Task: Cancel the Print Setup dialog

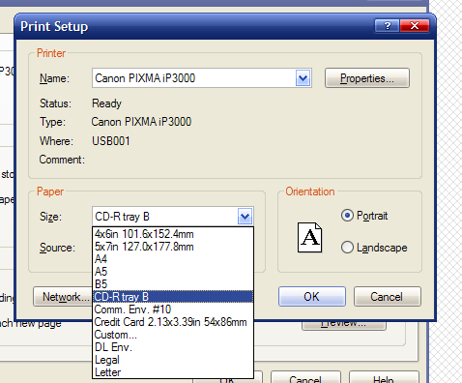Action: (x=387, y=297)
